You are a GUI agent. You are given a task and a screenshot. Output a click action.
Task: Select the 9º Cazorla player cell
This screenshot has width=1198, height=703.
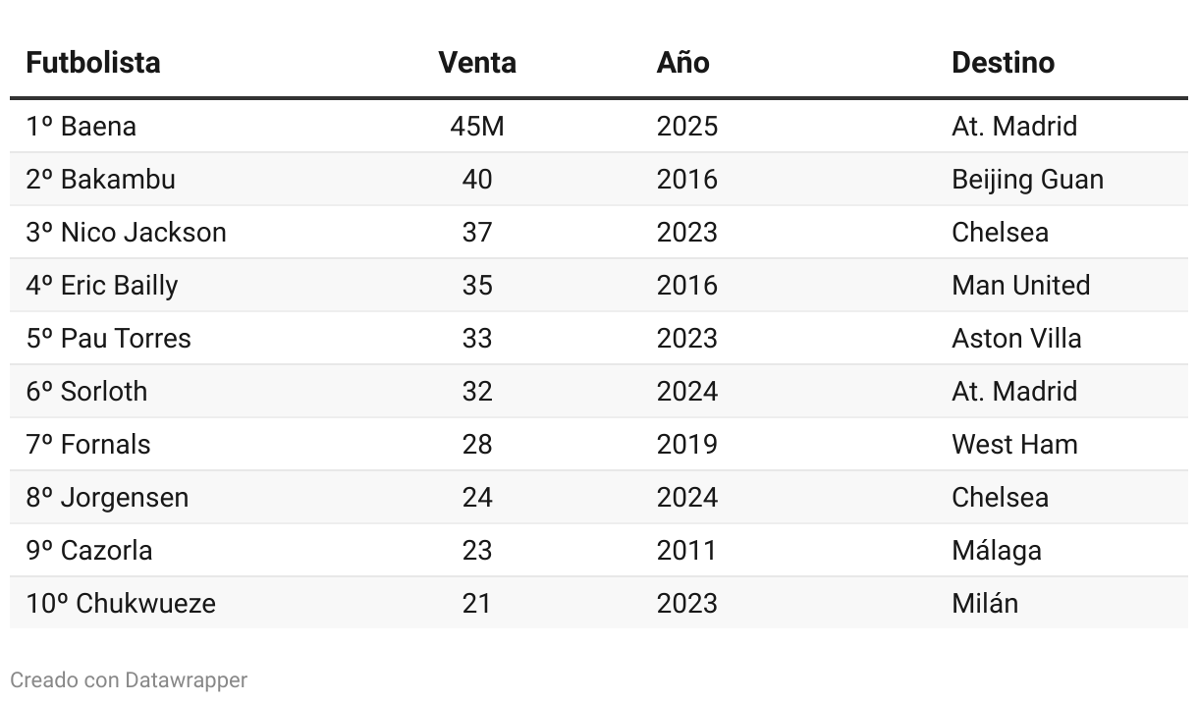pos(89,551)
